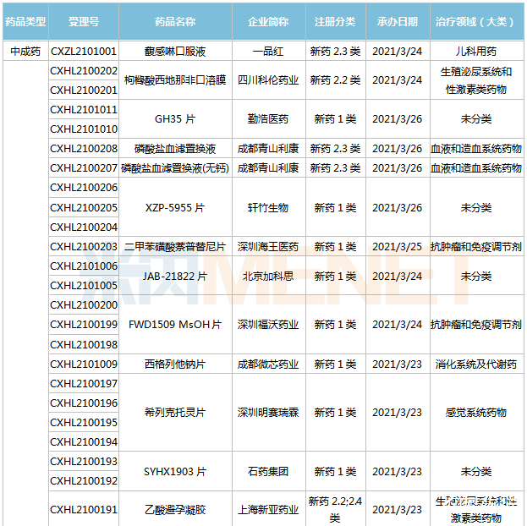Screen dimensions: 527x526
Task: Select acceptance number CXHL2100204
Action: click(84, 227)
